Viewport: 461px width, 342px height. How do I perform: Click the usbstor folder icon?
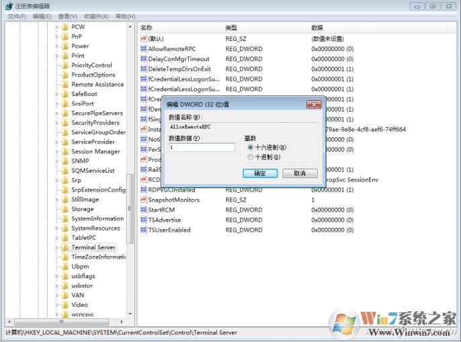pos(65,286)
